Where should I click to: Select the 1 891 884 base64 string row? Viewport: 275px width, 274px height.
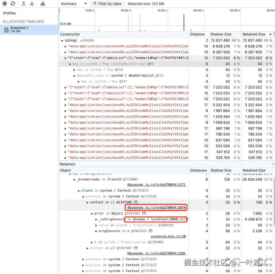[x=165, y=111]
